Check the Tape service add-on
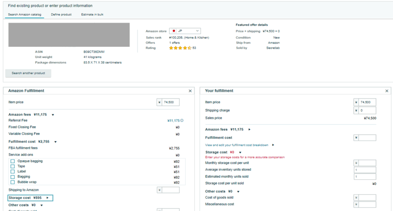Viewport: 393px width, 211px height. click(13, 167)
